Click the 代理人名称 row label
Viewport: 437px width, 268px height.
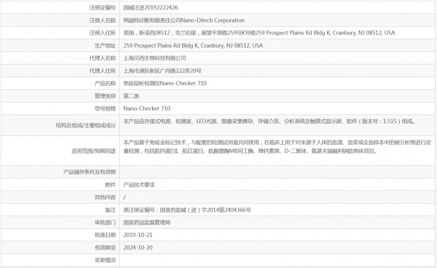[102, 58]
